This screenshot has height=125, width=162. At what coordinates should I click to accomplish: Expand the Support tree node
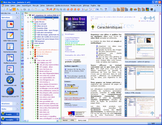coord(28,45)
